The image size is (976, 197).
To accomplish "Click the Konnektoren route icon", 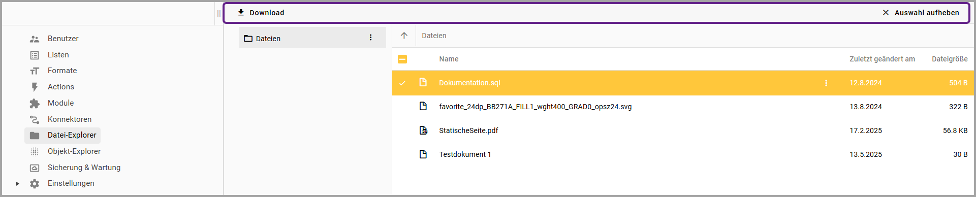I will coord(35,120).
